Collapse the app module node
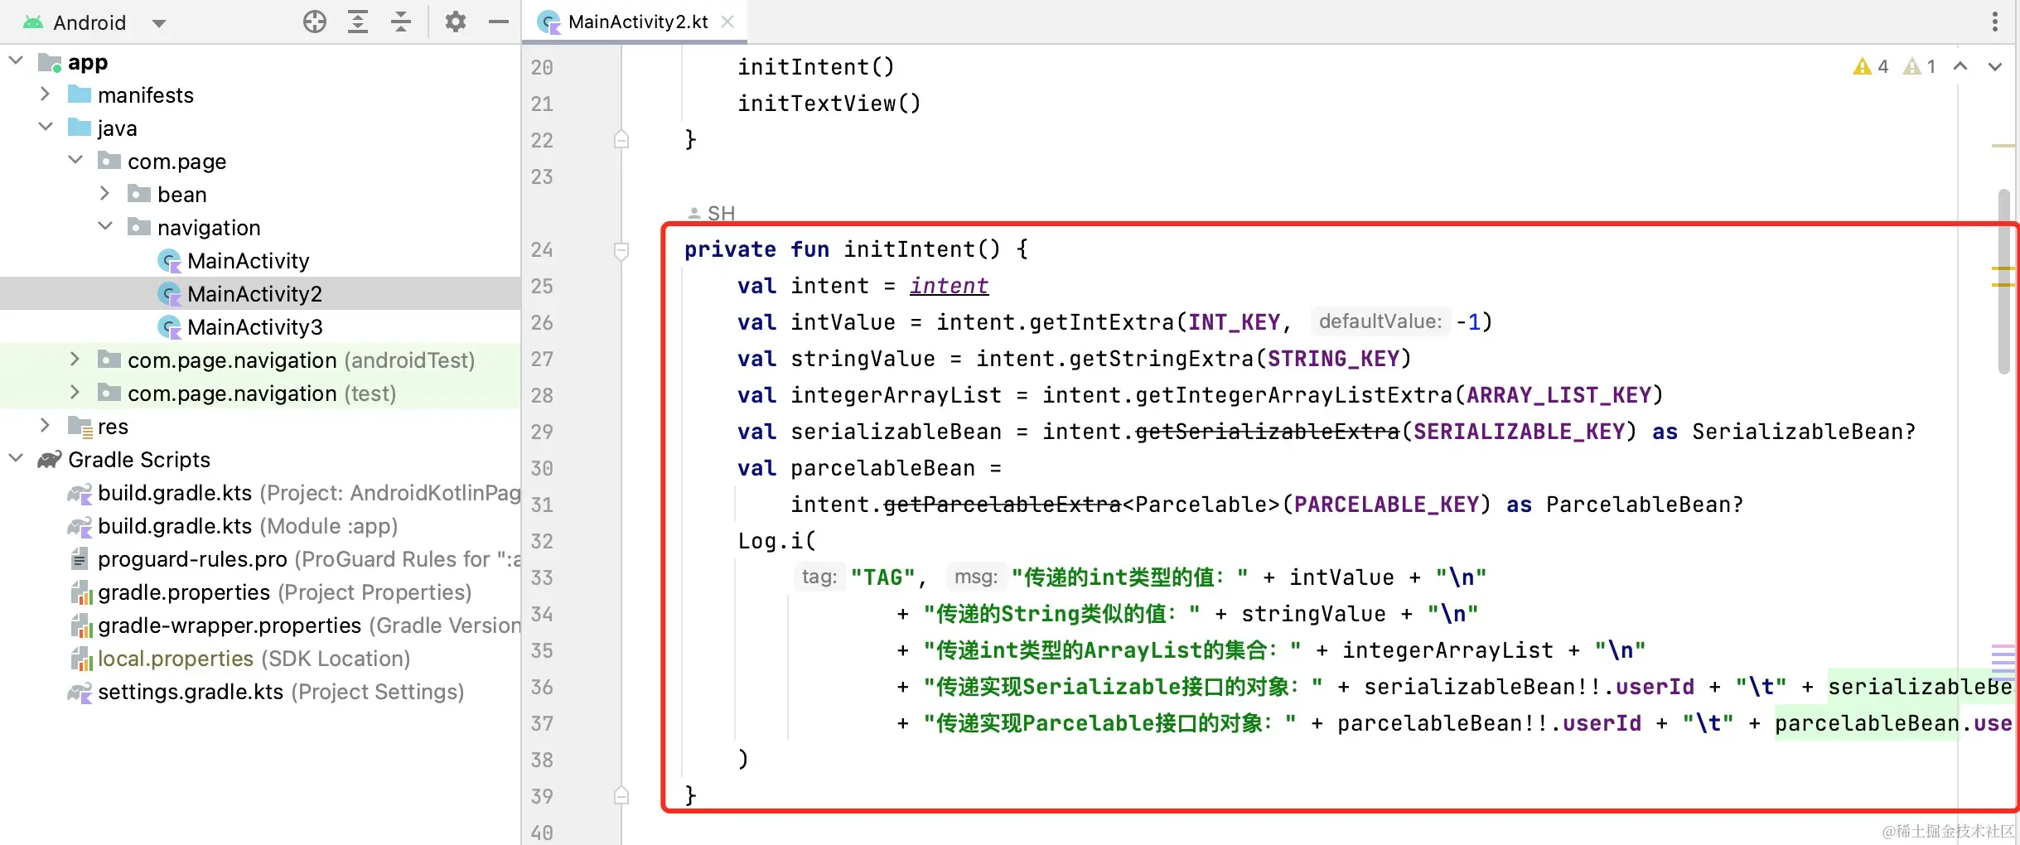This screenshot has width=2020, height=845. click(16, 60)
